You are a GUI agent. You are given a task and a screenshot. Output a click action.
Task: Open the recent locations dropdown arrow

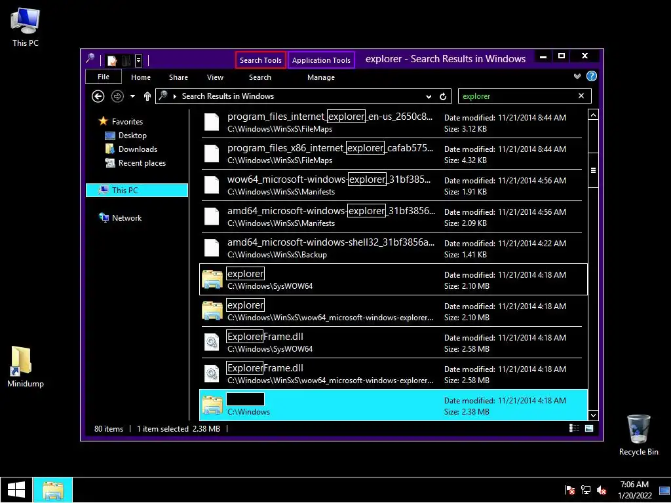(132, 96)
